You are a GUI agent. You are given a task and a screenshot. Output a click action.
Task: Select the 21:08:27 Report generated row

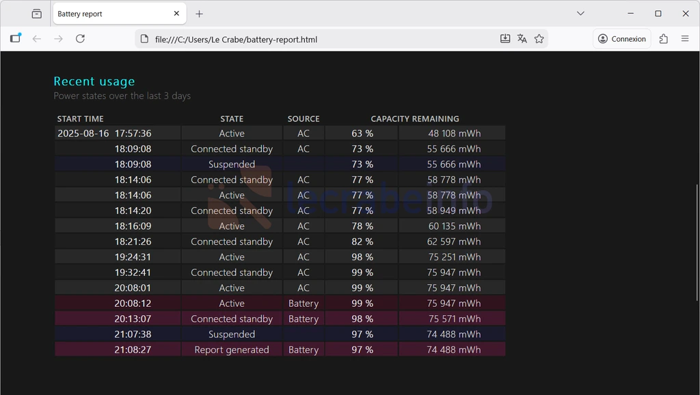click(x=280, y=350)
